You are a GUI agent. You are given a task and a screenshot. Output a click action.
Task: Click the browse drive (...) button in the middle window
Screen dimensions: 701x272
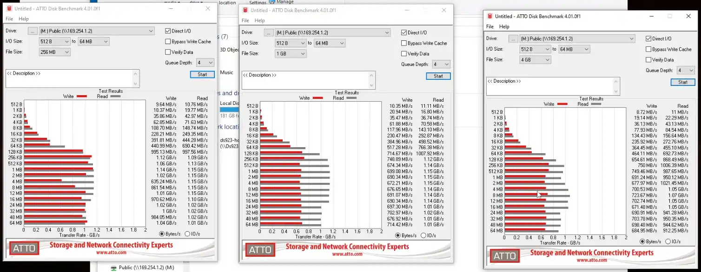(x=269, y=32)
